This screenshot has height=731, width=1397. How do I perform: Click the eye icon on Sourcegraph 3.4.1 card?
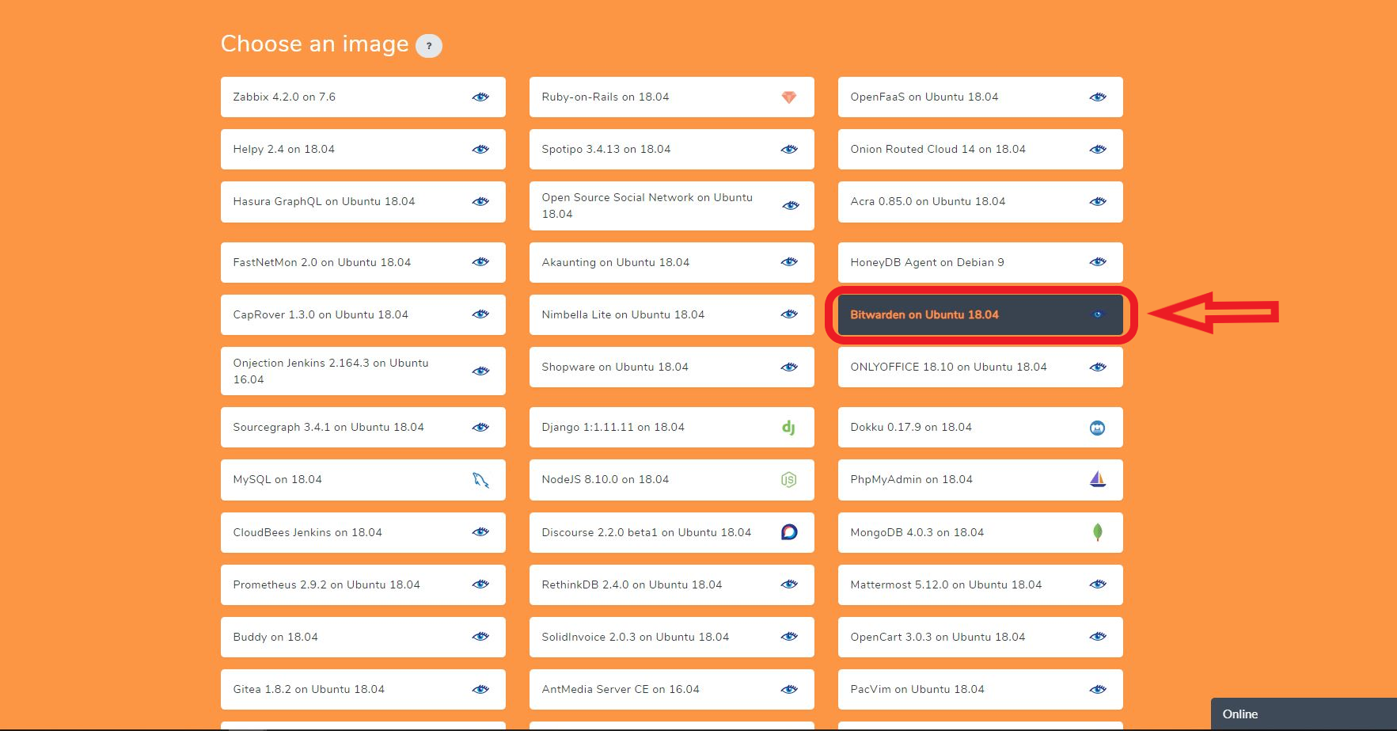[480, 428]
